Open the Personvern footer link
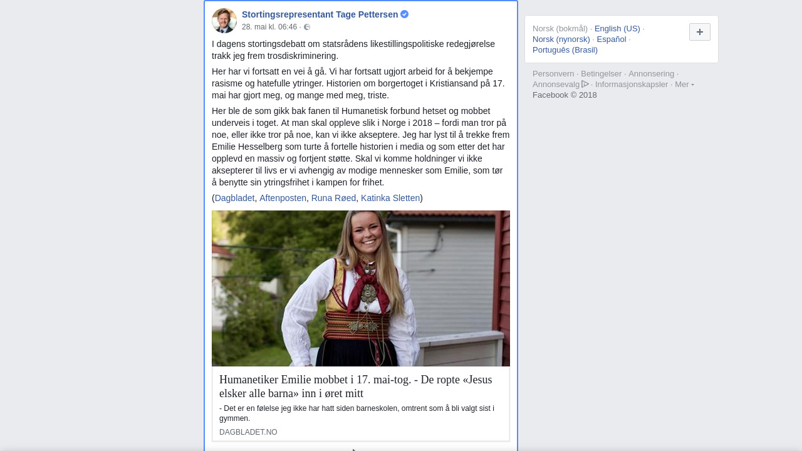This screenshot has height=451, width=802. tap(553, 74)
